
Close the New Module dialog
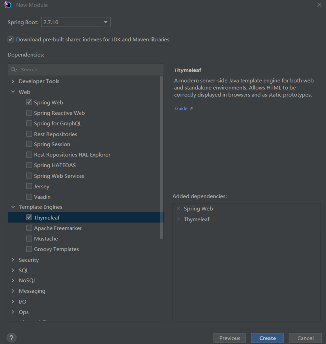pyautogui.click(x=319, y=5)
